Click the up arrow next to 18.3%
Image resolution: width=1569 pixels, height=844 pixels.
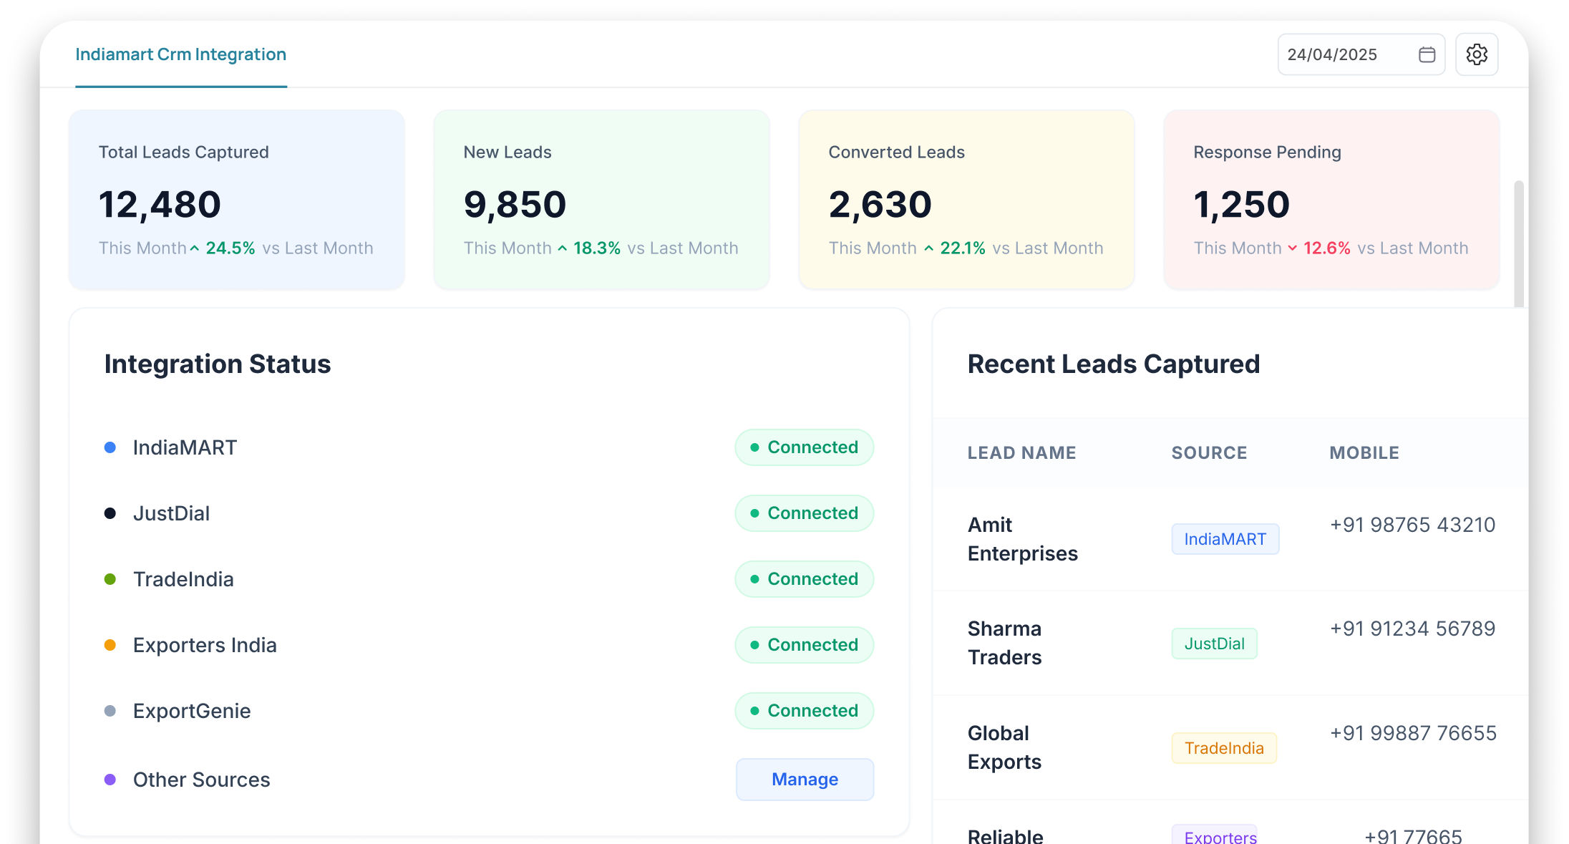(563, 248)
